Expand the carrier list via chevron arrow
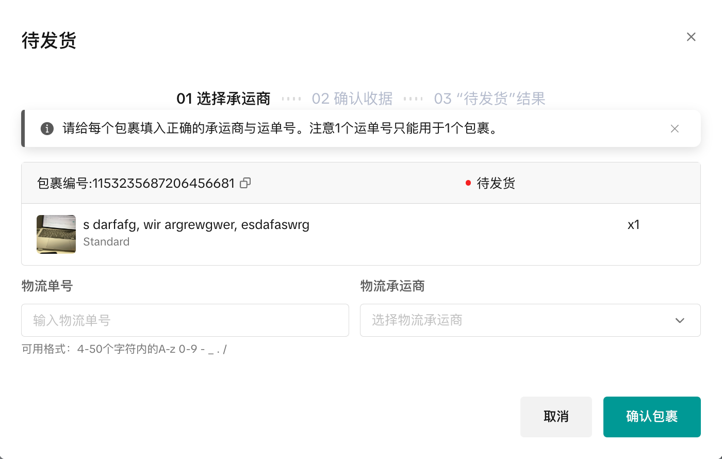 point(680,320)
